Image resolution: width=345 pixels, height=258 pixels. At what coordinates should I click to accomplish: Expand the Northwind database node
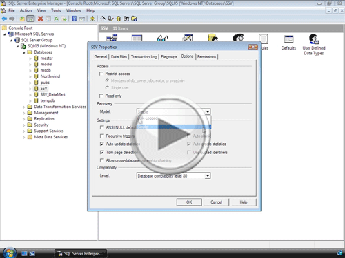point(30,76)
